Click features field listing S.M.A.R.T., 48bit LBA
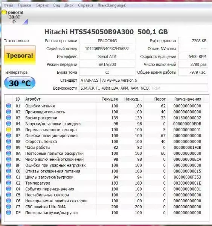 143,88
